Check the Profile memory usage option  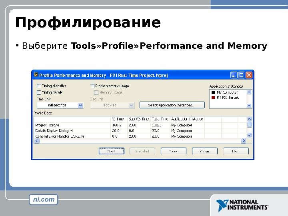click(x=92, y=86)
